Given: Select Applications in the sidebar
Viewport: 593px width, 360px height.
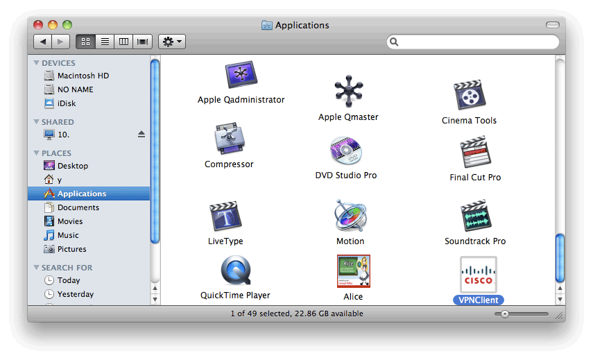Looking at the screenshot, I should pyautogui.click(x=89, y=194).
